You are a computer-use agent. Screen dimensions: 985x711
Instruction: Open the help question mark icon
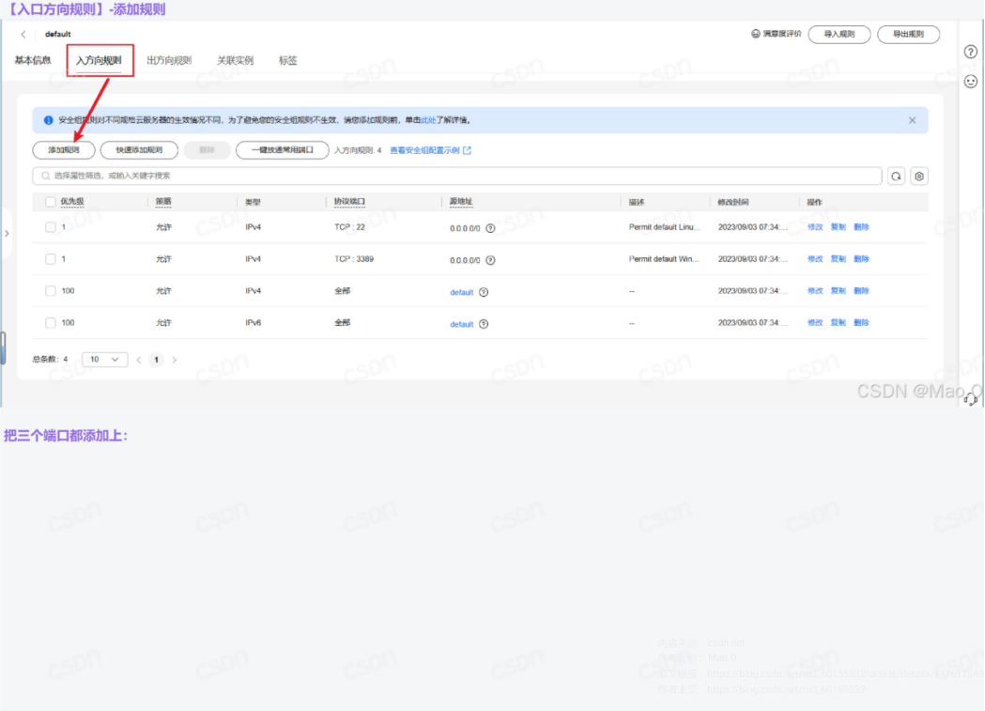(x=971, y=53)
